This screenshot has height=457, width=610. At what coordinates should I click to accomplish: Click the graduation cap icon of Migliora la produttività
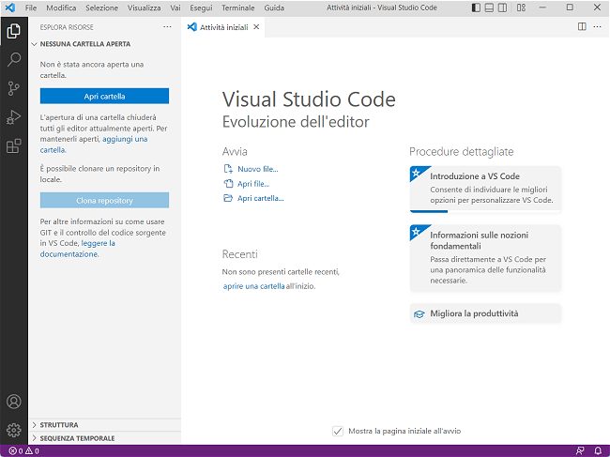[419, 313]
